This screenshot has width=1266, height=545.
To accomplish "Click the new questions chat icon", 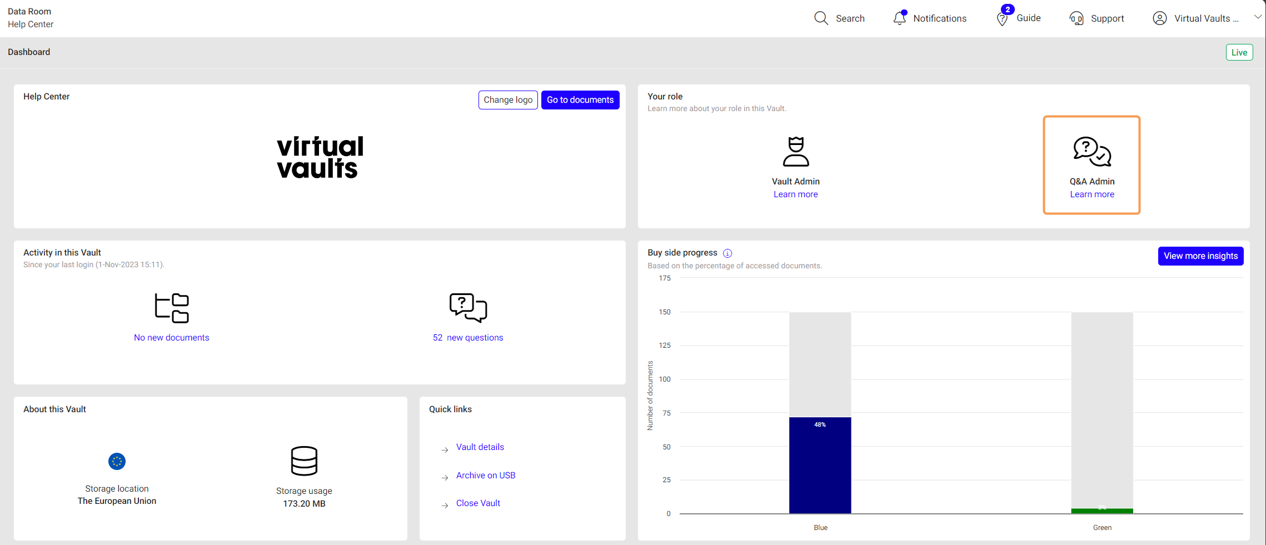I will [468, 308].
